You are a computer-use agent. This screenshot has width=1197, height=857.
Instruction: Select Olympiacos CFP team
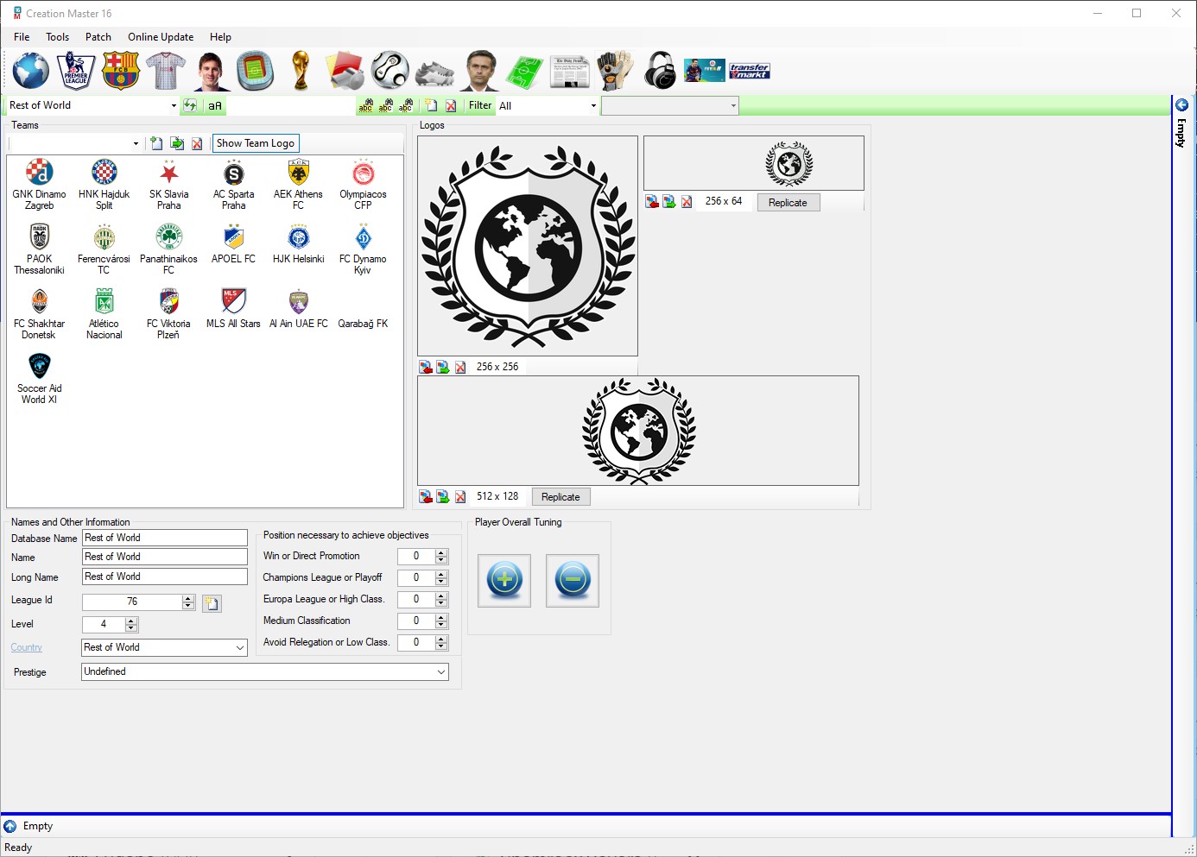pos(363,185)
